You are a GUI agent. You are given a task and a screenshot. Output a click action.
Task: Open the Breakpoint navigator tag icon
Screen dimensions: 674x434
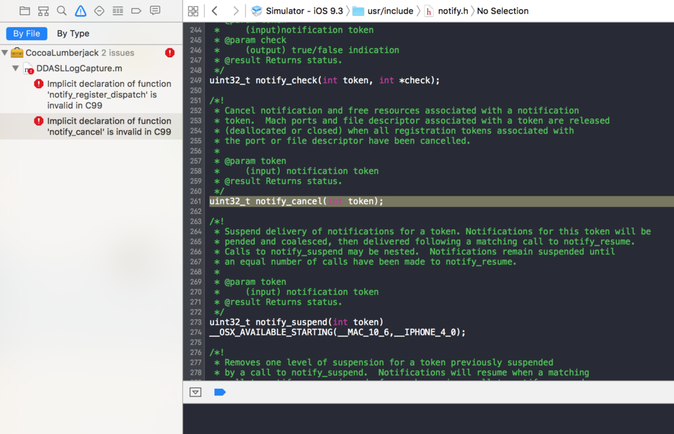[136, 11]
